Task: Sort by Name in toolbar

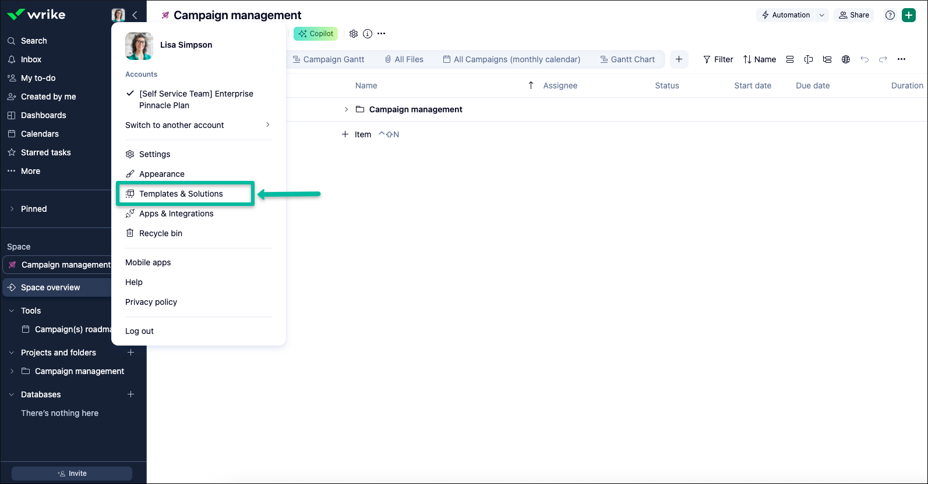Action: 760,59
